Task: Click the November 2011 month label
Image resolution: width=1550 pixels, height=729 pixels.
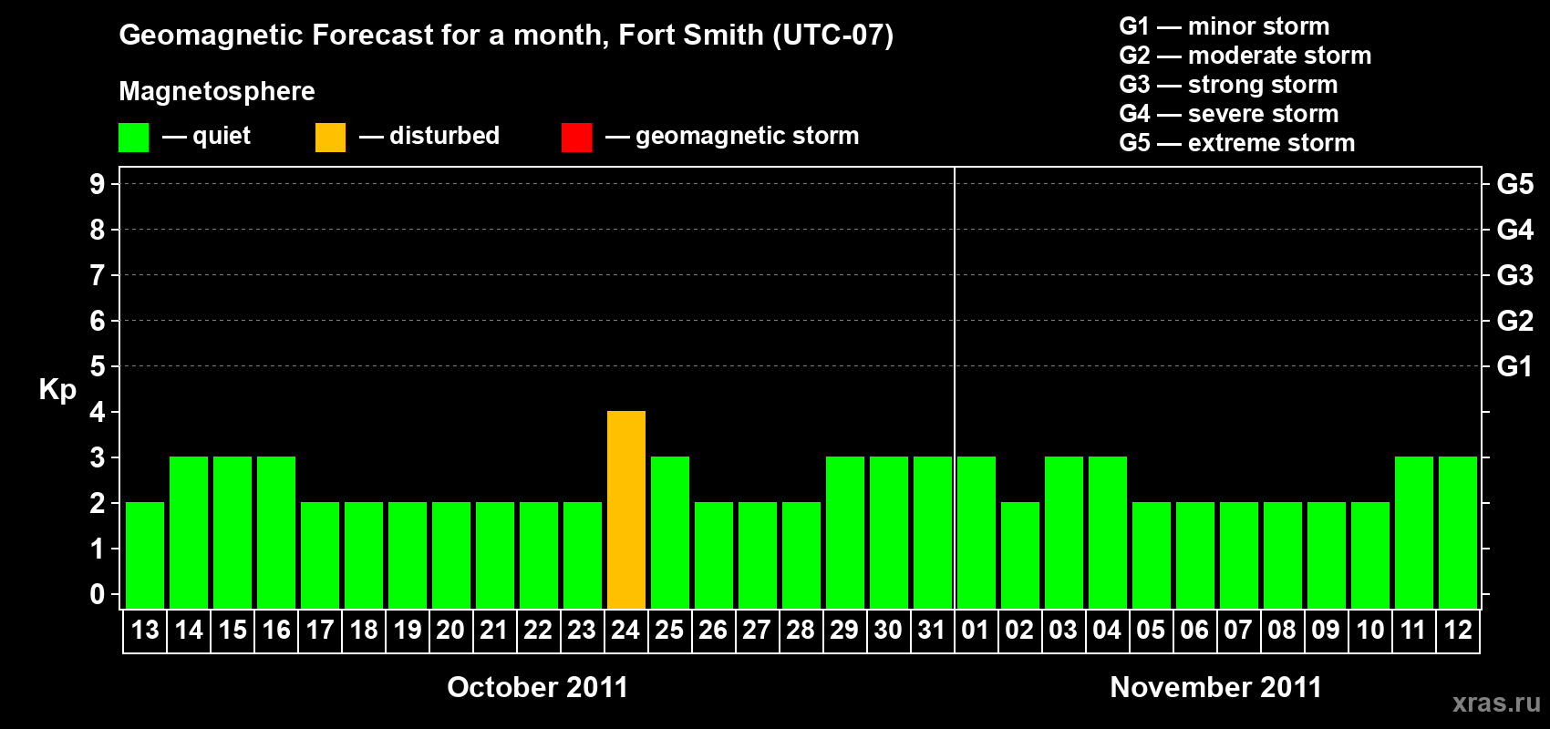Action: 1216,687
